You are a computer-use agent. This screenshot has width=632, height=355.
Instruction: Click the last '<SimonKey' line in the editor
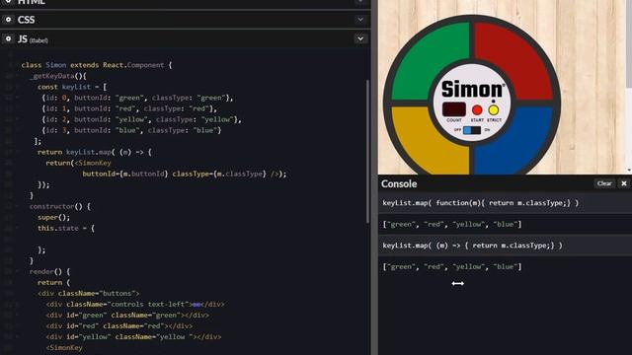(x=64, y=347)
